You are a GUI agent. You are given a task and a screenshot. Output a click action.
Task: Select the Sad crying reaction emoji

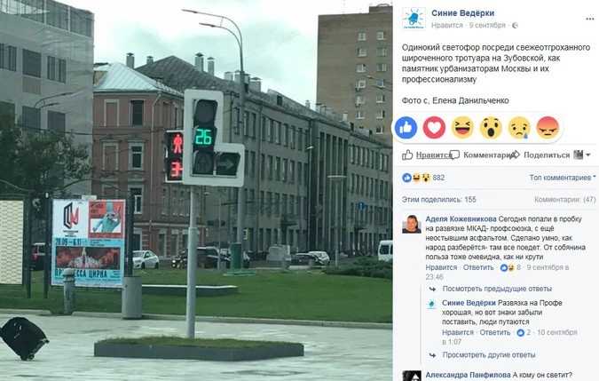click(519, 128)
